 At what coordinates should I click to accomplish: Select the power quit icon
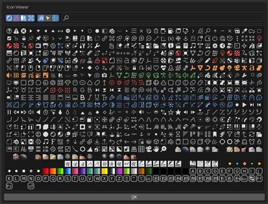215,39
